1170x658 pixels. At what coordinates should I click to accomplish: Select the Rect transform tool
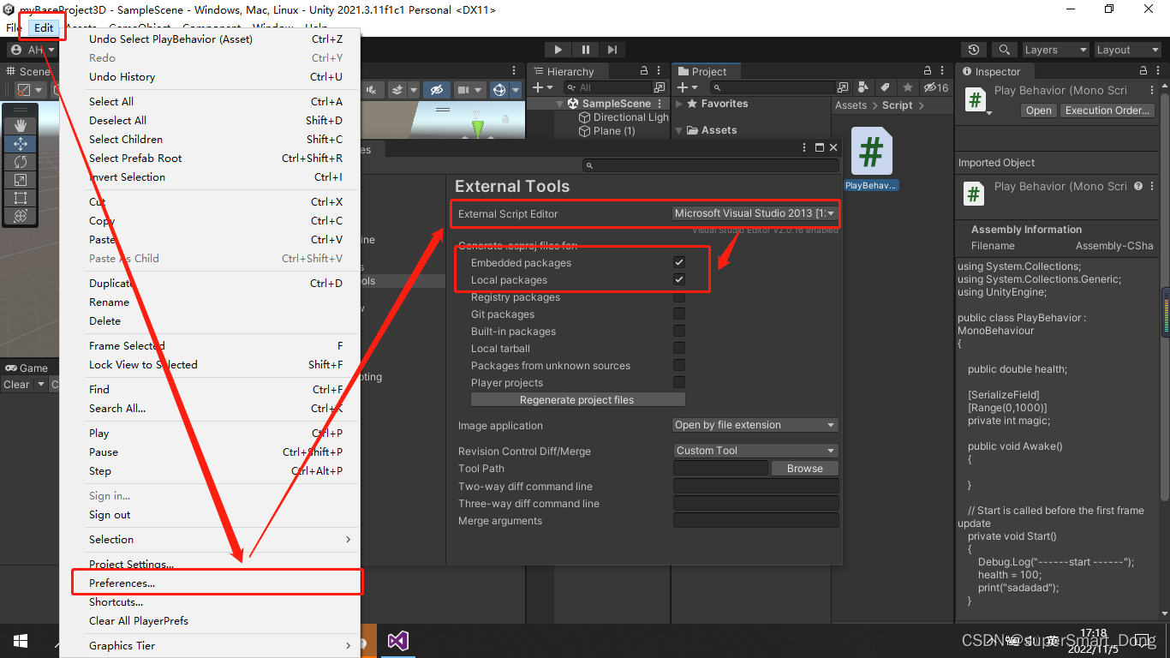coord(21,198)
